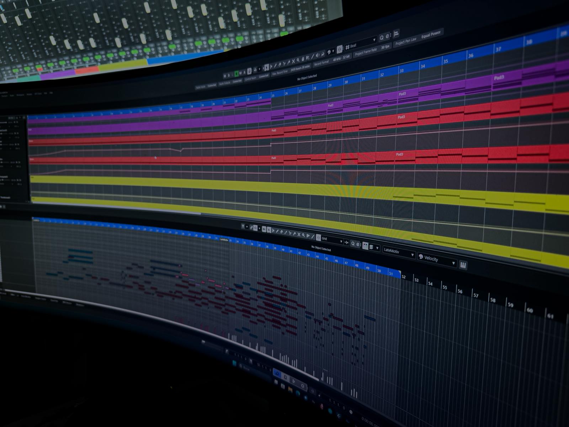The image size is (569, 427).
Task: Select the Zoom magnifier tool in project toolbar
Action: [298, 61]
